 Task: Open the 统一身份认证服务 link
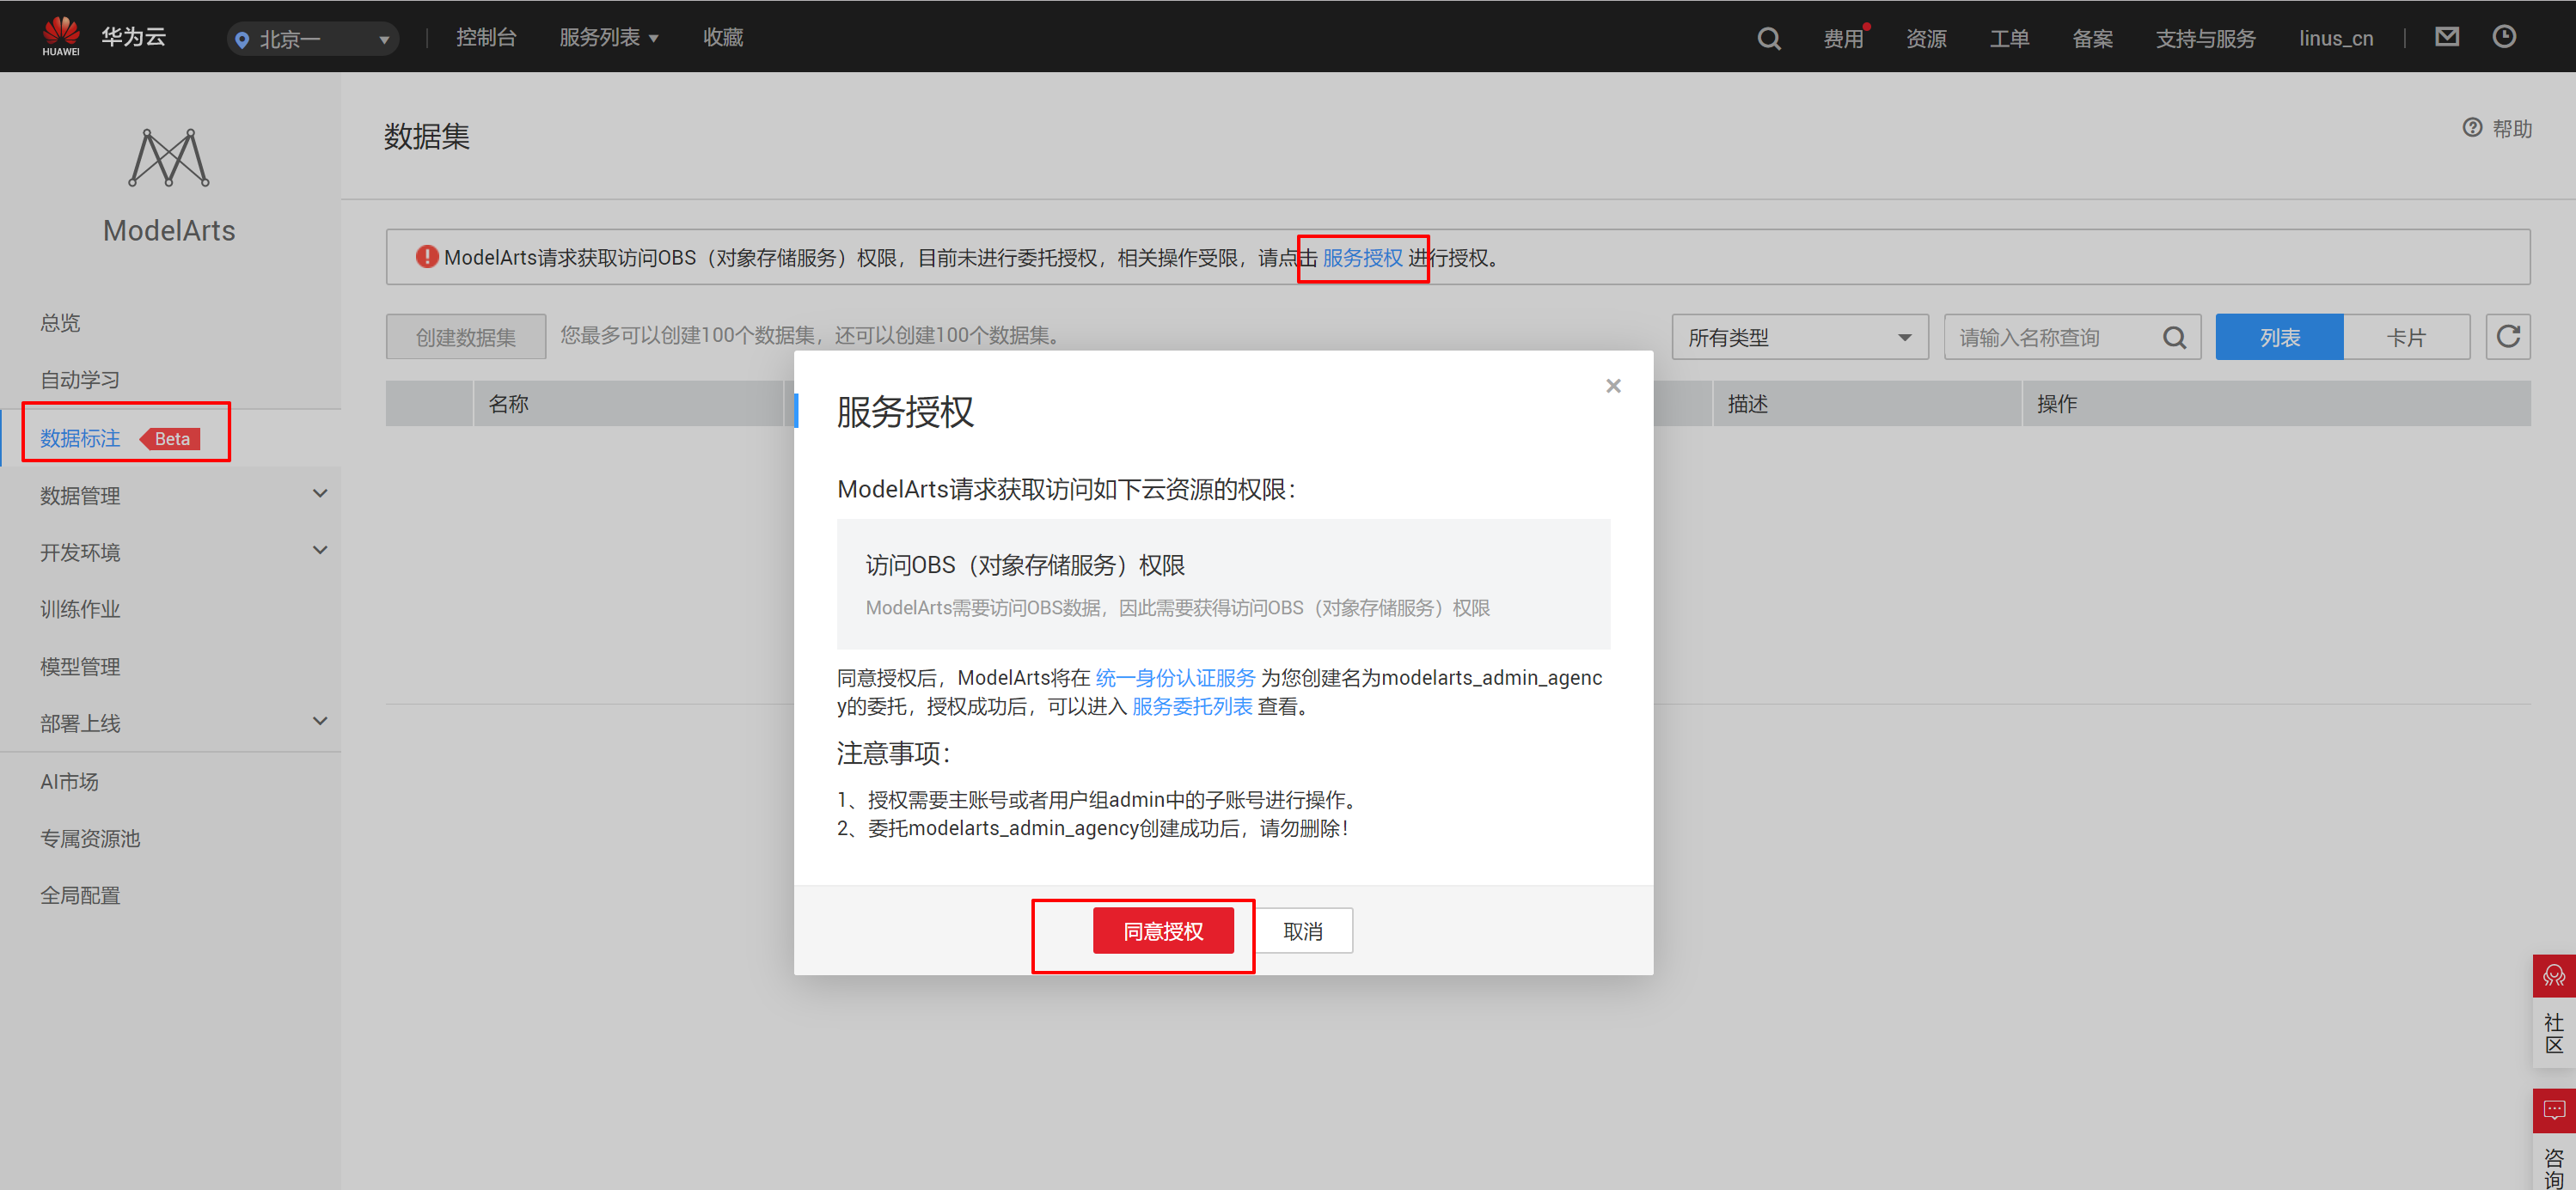(x=1175, y=678)
